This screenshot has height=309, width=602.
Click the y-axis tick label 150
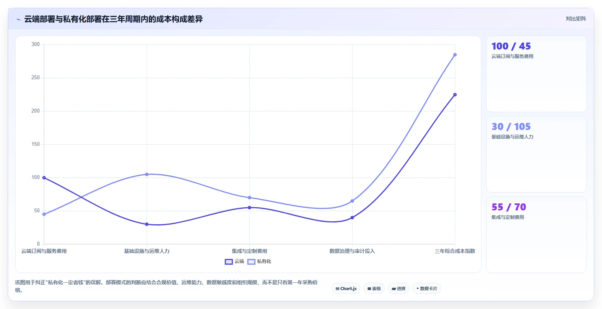[36, 144]
